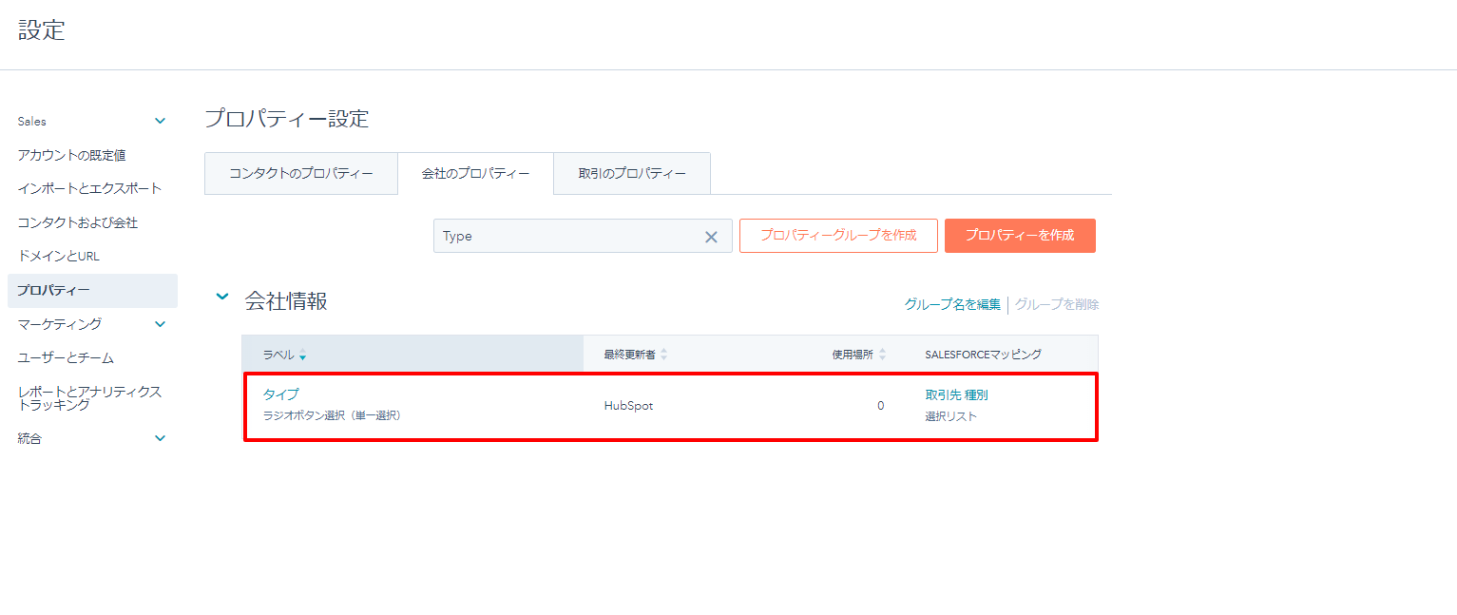Focus the property search input field
Image resolution: width=1457 pixels, height=615 pixels.
(x=566, y=236)
